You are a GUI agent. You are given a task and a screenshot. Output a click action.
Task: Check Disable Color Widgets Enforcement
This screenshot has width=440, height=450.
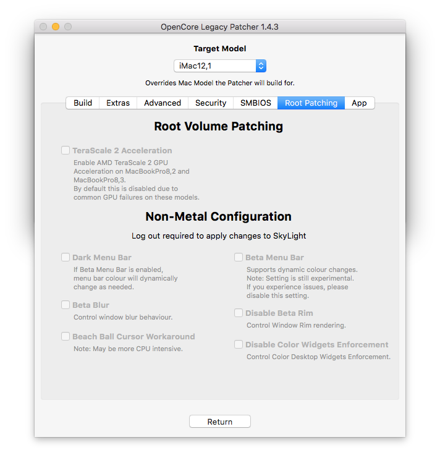[x=239, y=344]
